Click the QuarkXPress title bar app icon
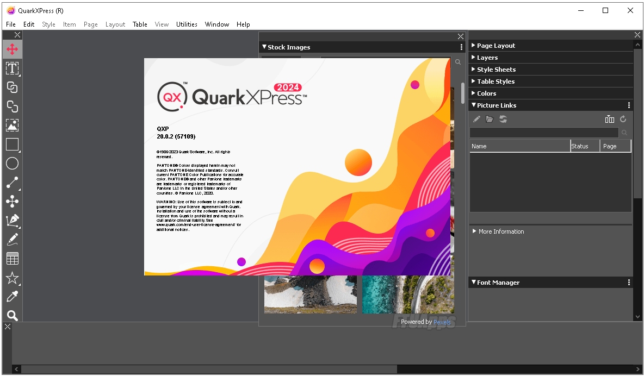644x376 pixels. tap(11, 10)
